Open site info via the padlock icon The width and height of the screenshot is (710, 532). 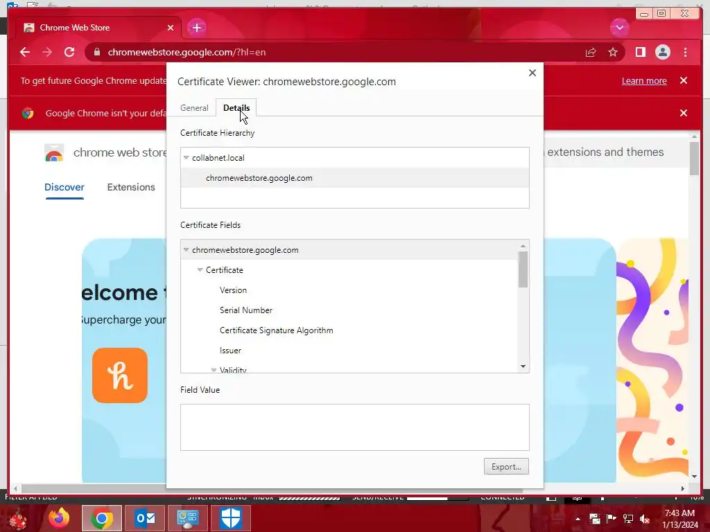(x=96, y=52)
